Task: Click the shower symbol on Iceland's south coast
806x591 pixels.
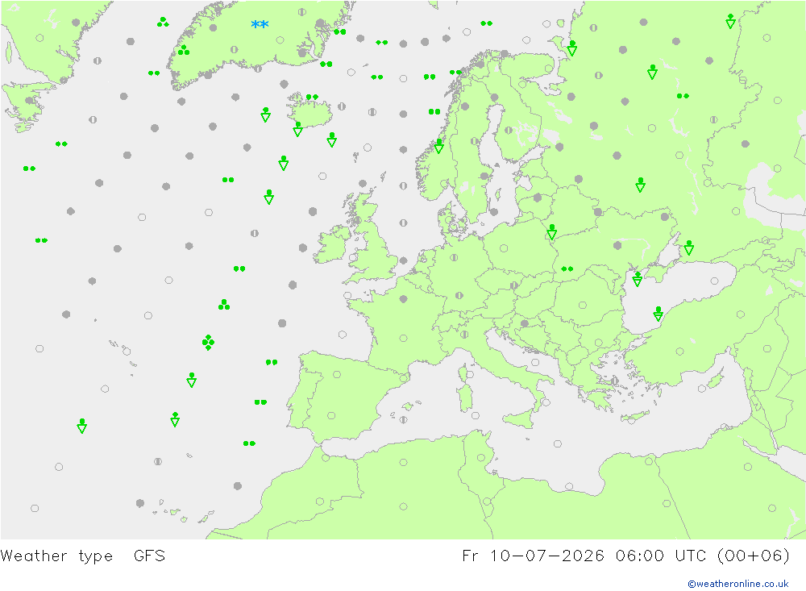Action: coord(297,128)
